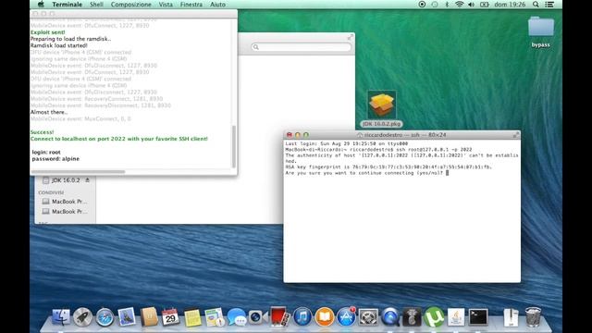
Task: Select the bypass folder on desktop
Action: click(540, 31)
